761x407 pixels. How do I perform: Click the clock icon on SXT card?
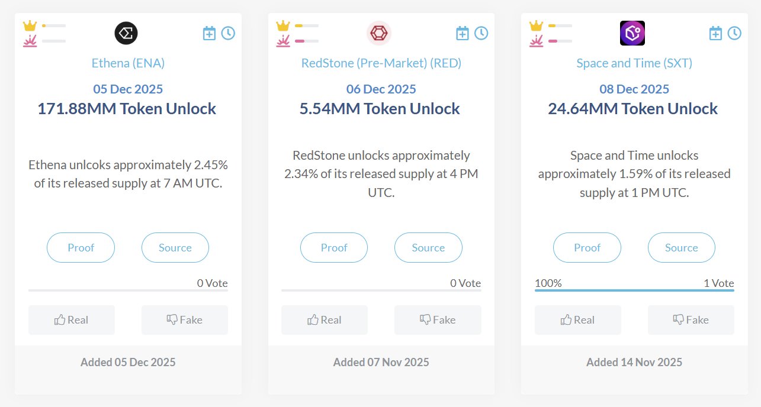click(x=734, y=33)
